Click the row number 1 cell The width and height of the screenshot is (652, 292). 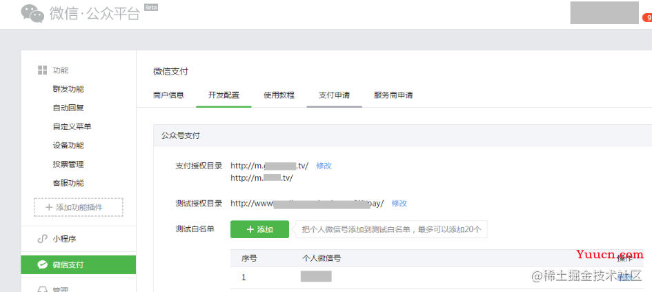(x=244, y=277)
